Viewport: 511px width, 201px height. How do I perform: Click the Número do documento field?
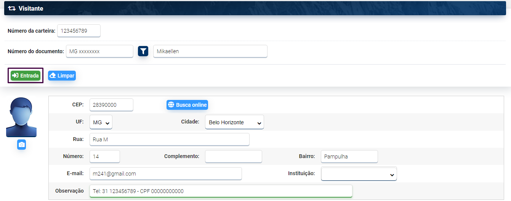tap(99, 51)
